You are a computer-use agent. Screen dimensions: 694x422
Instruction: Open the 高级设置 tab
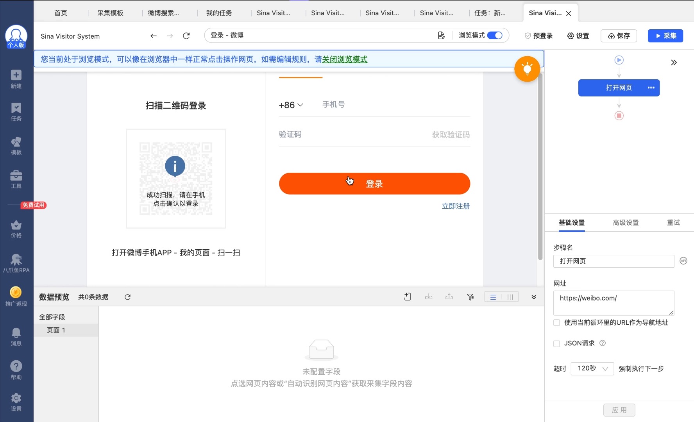(626, 223)
